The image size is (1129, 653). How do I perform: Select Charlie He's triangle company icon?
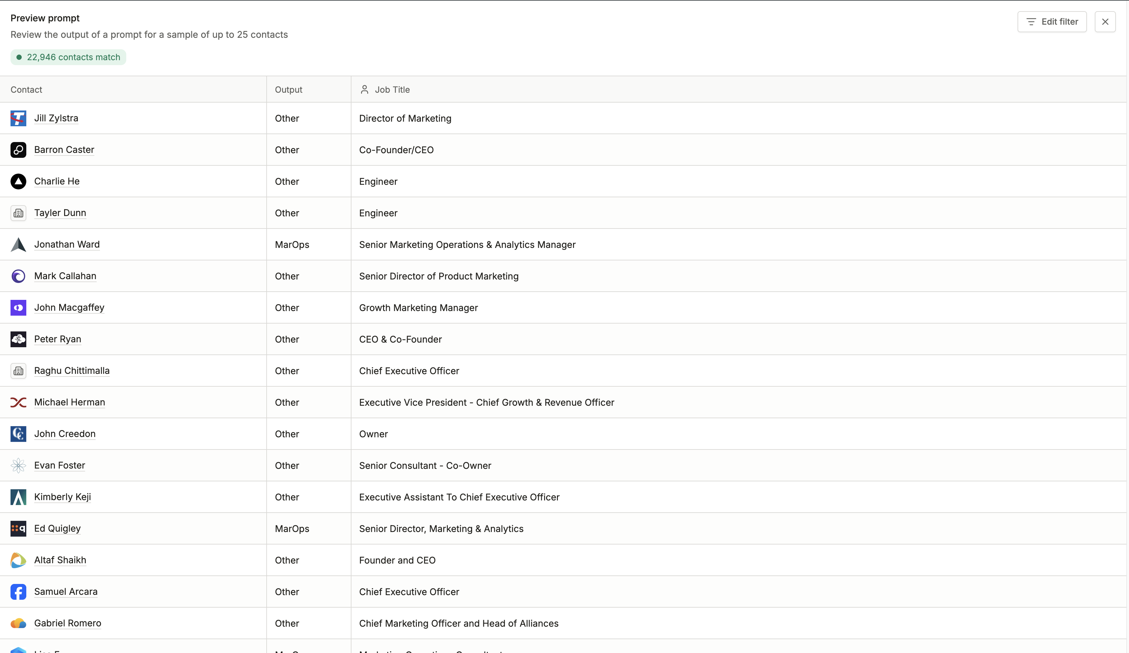coord(18,181)
